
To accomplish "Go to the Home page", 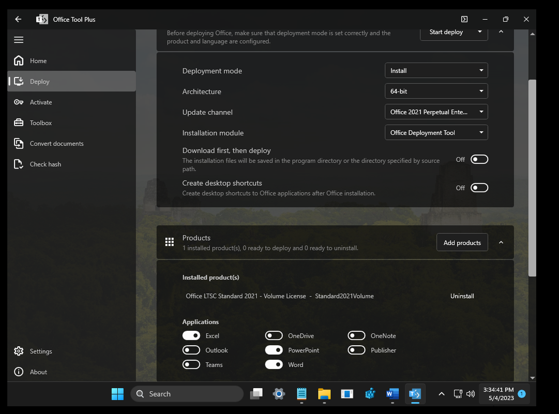I will click(x=71, y=61).
